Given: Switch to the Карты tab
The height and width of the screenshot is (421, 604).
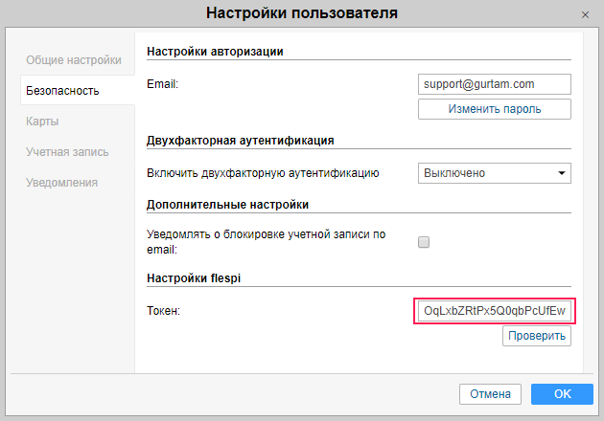Looking at the screenshot, I should 43,122.
